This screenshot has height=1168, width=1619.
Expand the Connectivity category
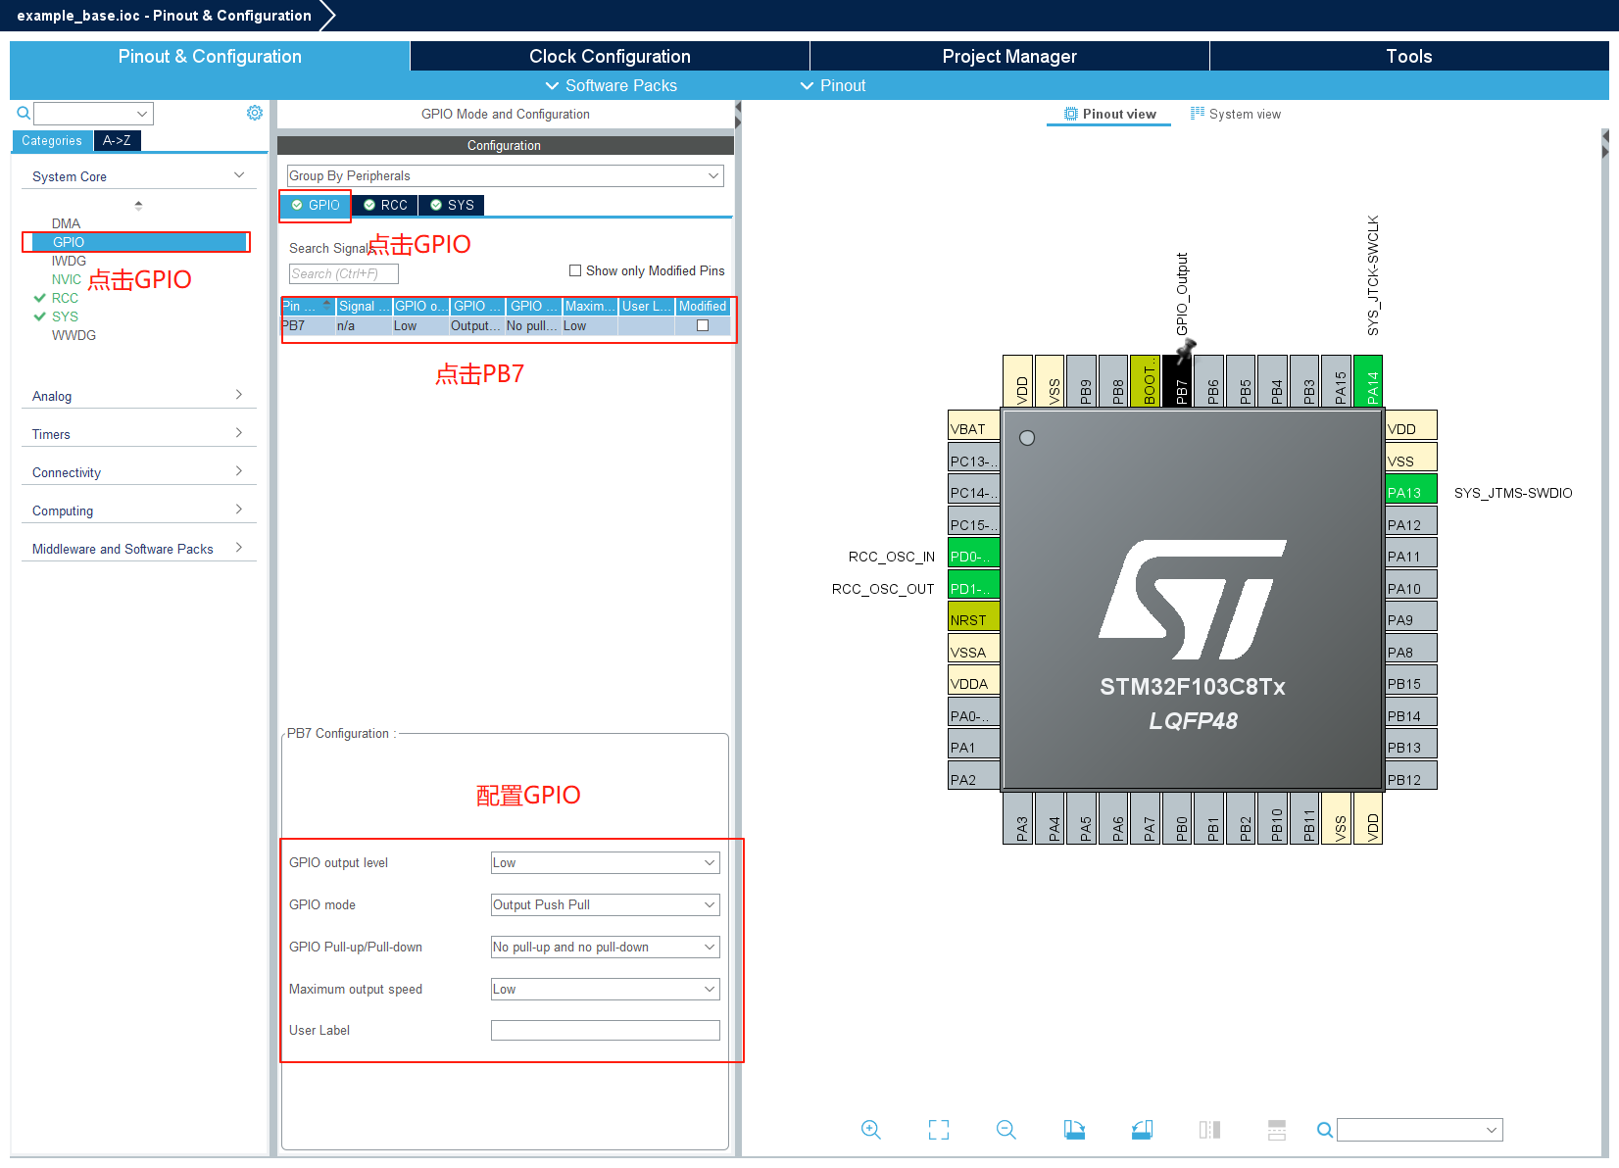click(139, 472)
